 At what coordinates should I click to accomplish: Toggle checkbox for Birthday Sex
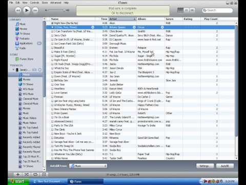[52, 81]
